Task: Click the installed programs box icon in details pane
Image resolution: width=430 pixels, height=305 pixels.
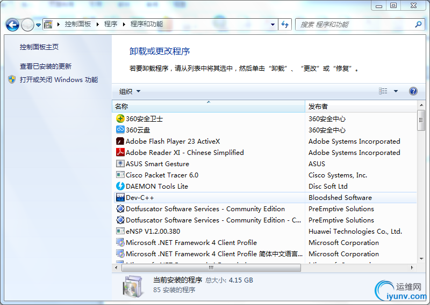Action: pyautogui.click(x=133, y=286)
